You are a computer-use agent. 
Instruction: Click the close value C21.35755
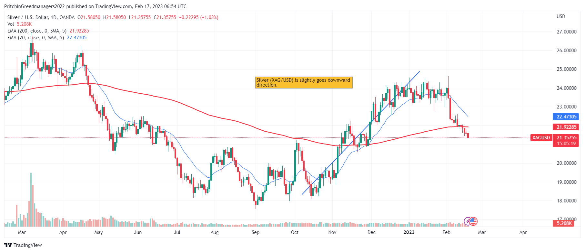(165, 17)
